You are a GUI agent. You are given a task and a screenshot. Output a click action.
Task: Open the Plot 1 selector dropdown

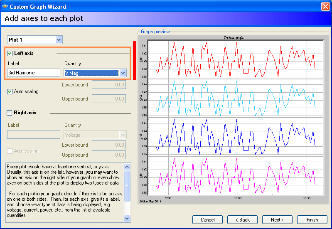(59, 40)
